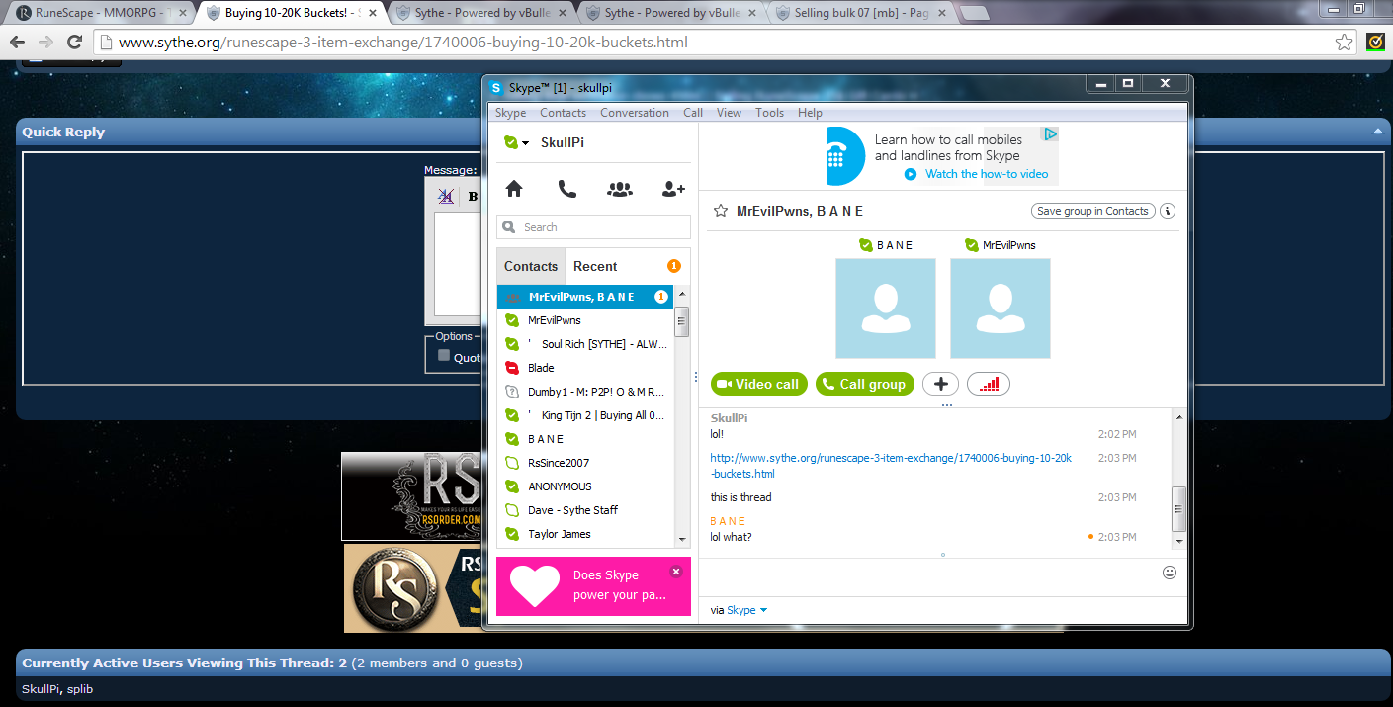The height and width of the screenshot is (707, 1393).
Task: Select the Blade contact
Action: coord(585,368)
